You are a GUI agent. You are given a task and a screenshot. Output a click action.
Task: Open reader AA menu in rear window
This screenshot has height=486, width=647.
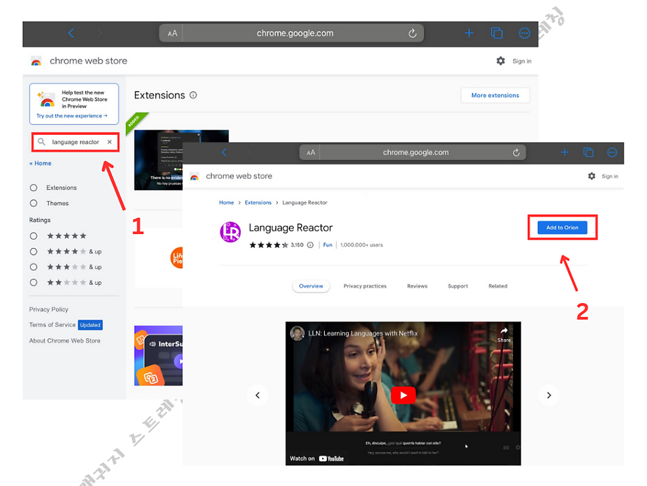coord(173,34)
